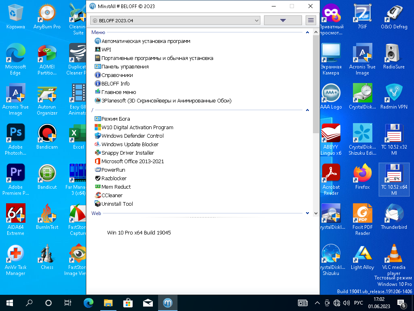Click list scrollbar up arrow

316,32
